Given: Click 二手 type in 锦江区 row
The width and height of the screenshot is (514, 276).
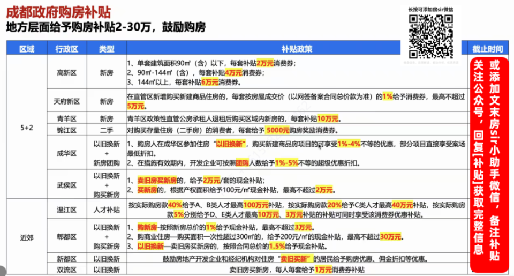Looking at the screenshot, I should 107,130.
